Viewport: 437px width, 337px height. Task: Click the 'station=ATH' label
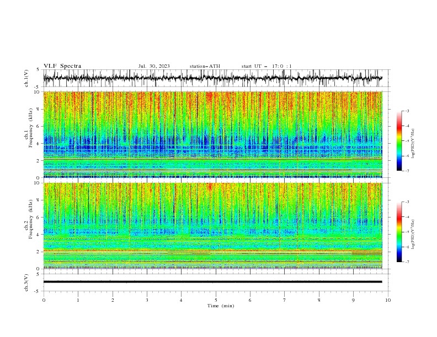tap(205, 66)
